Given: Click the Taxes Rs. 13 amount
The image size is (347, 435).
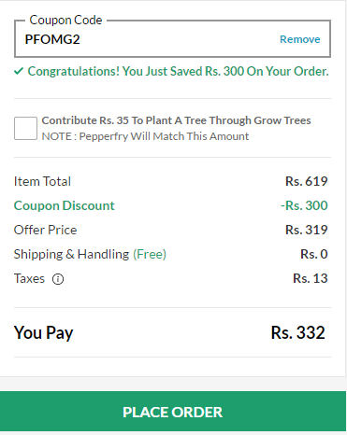Looking at the screenshot, I should (311, 278).
